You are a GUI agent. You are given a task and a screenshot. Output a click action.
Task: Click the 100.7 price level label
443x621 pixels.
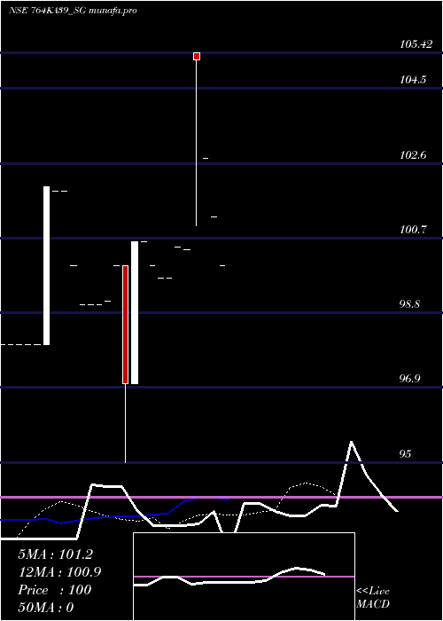[413, 229]
